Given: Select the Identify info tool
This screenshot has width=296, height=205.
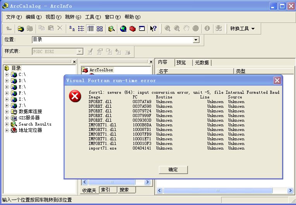Looking at the screenshot, I should pyautogui.click(x=207, y=29).
